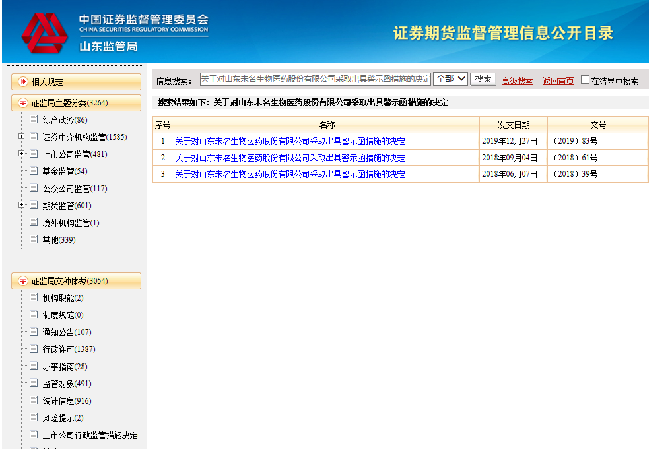The height and width of the screenshot is (449, 672).
Task: Expand the 证券中介机构监管 tree node
Action: tap(21, 136)
